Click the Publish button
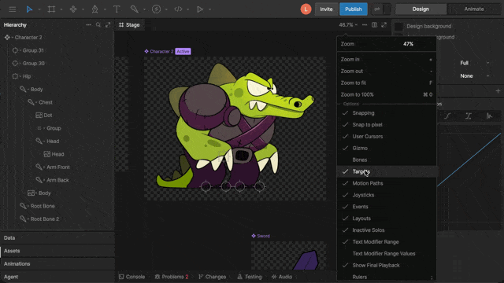Screen dimensions: 504x283 [x=354, y=9]
